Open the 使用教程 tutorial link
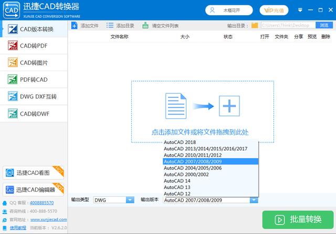This screenshot has width=336, height=234. point(18,228)
